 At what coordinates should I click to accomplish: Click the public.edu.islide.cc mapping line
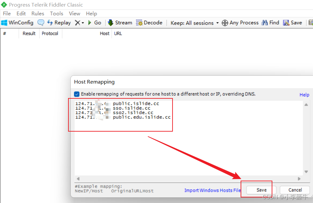(x=123, y=117)
